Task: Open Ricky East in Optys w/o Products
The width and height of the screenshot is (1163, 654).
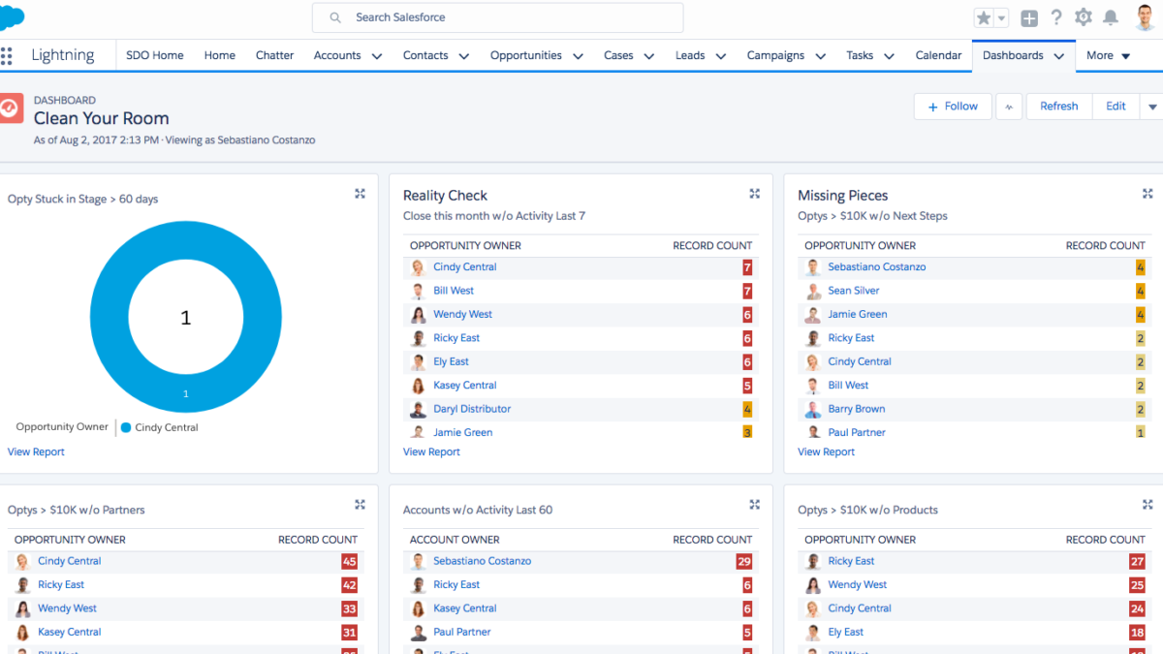Action: click(851, 561)
